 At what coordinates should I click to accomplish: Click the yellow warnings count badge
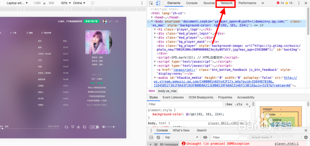point(289,3)
